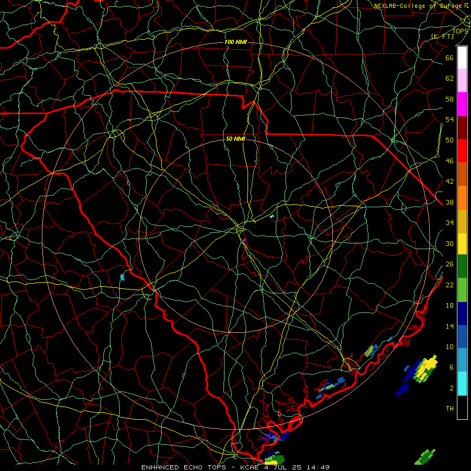471x471 pixels.
Task: Click the legend value "42"
Action: click(x=450, y=182)
